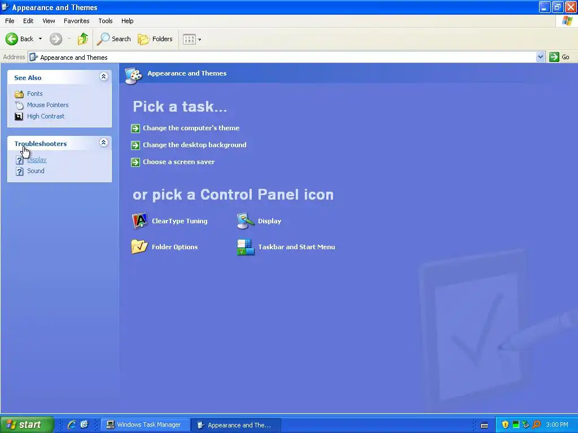Click arrow icon beside Choose a screen saver
Image resolution: width=578 pixels, height=433 pixels.
tap(135, 162)
